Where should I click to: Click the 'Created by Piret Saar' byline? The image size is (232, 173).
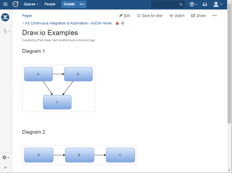point(58,40)
